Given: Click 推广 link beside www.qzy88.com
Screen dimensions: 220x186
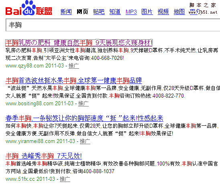Looking at the screenshot, I should click(74, 66).
